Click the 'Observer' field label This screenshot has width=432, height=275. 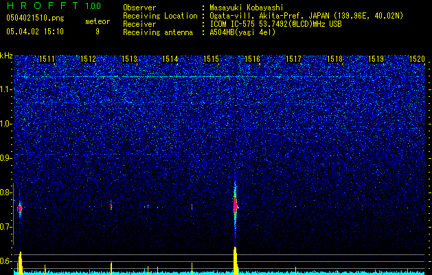click(139, 8)
